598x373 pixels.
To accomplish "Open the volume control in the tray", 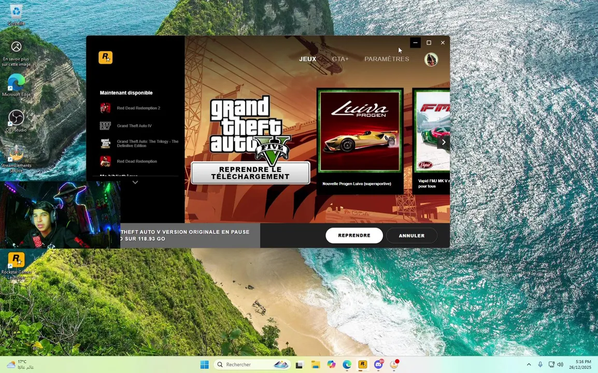I will pos(560,365).
